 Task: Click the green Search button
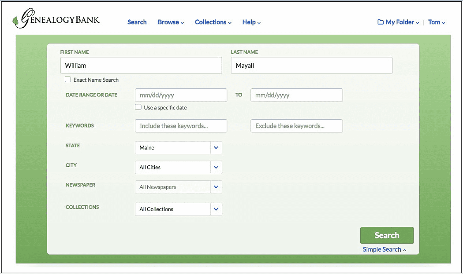387,235
